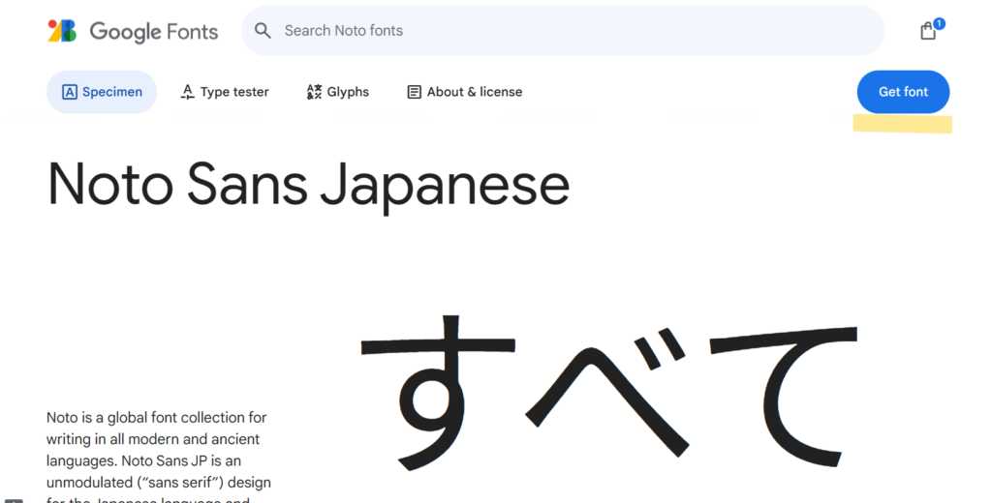Open the About & license tab

click(x=464, y=92)
